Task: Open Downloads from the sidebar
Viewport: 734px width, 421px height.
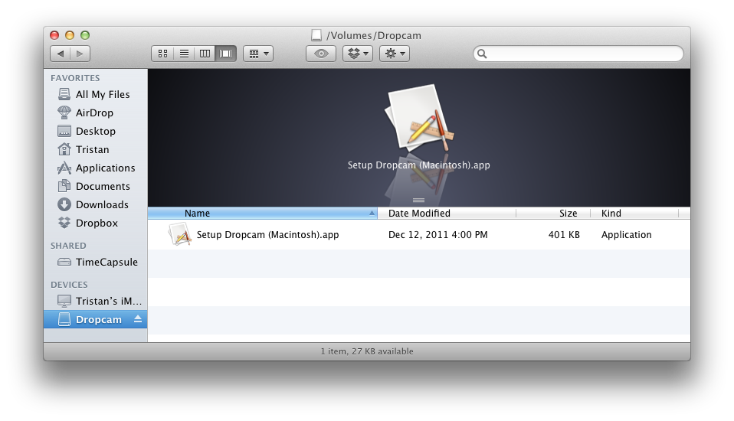Action: 96,204
